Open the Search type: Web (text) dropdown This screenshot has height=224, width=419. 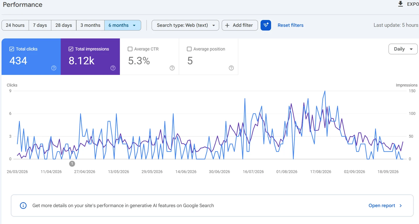(x=185, y=25)
